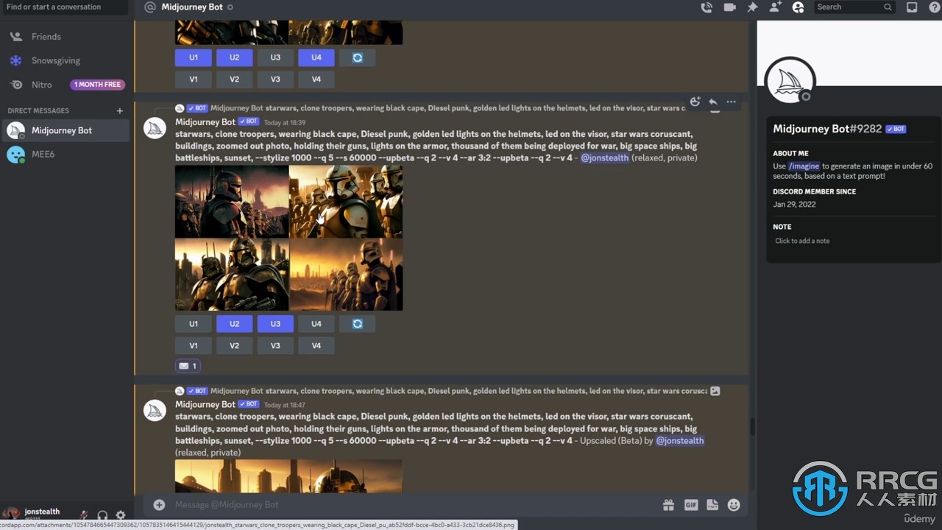
Task: Start a video call from header
Action: click(x=729, y=7)
